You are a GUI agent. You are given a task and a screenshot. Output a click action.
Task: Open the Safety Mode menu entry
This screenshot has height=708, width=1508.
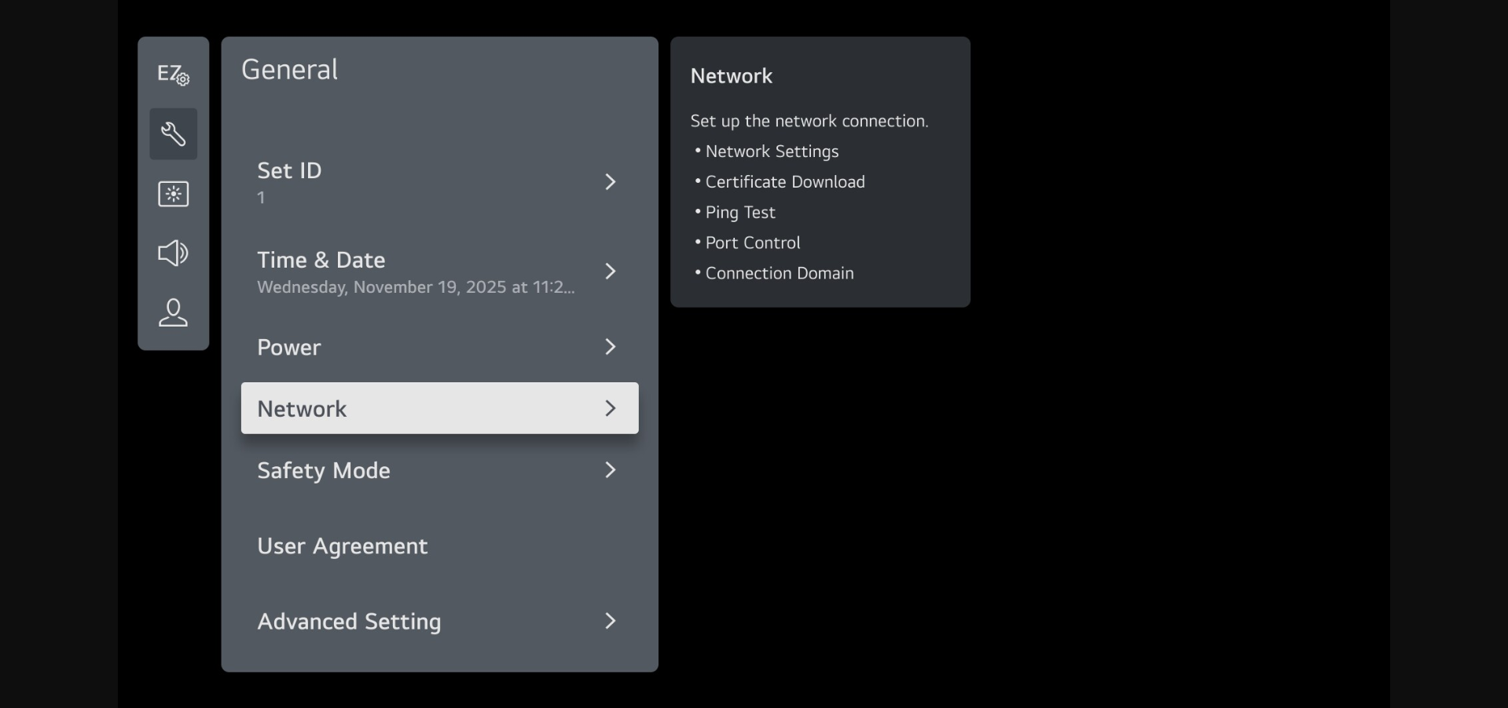click(x=324, y=471)
